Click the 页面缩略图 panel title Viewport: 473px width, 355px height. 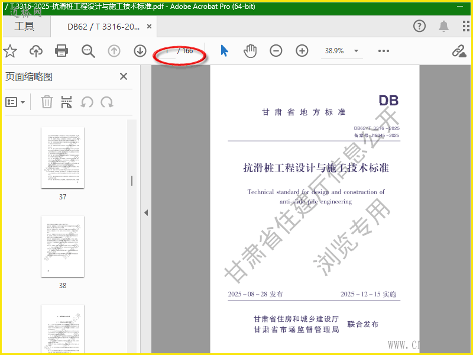[29, 77]
